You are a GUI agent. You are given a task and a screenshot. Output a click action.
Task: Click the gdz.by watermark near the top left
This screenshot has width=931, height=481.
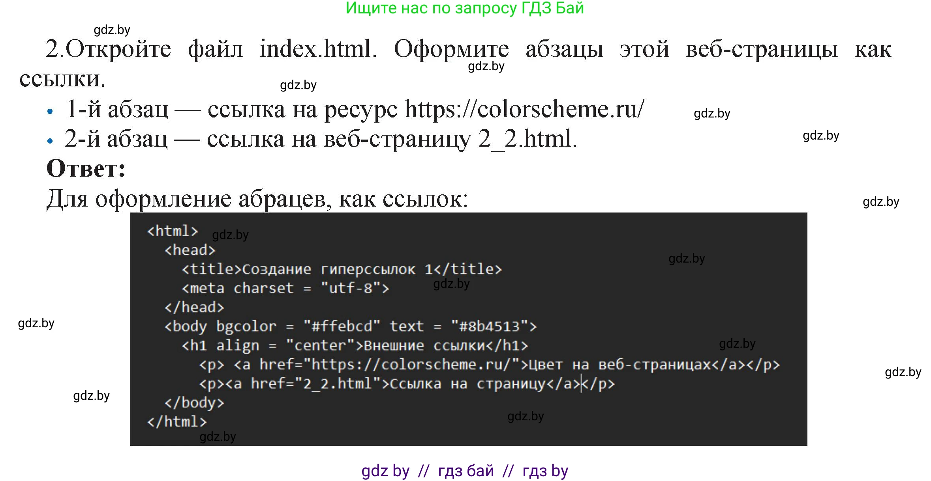point(112,30)
